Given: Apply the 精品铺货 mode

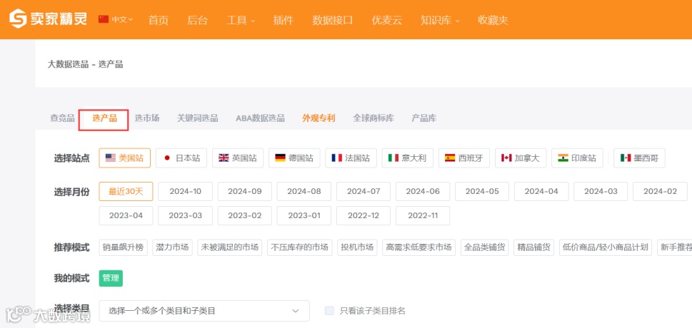Looking at the screenshot, I should (533, 247).
